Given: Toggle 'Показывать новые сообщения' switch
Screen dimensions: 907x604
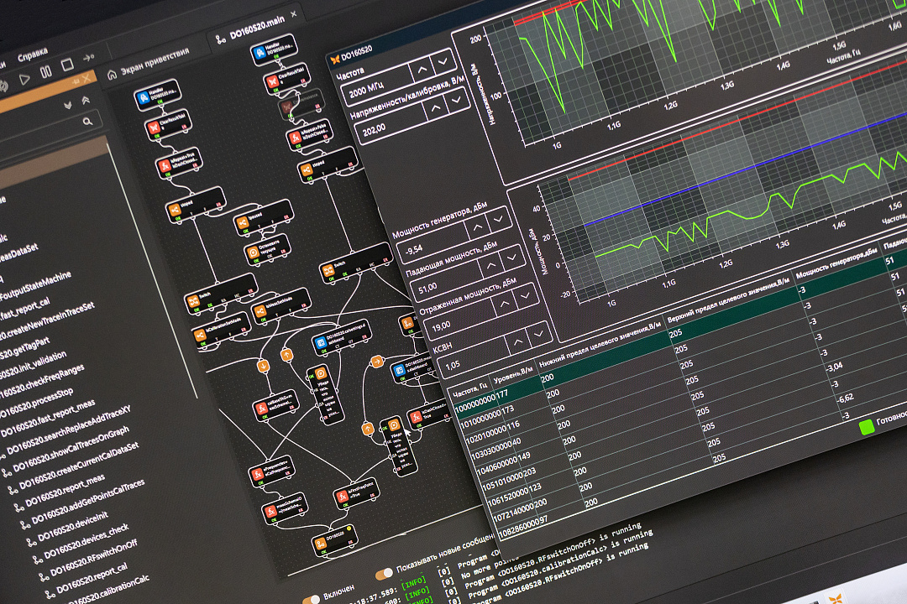Looking at the screenshot, I should (x=385, y=573).
